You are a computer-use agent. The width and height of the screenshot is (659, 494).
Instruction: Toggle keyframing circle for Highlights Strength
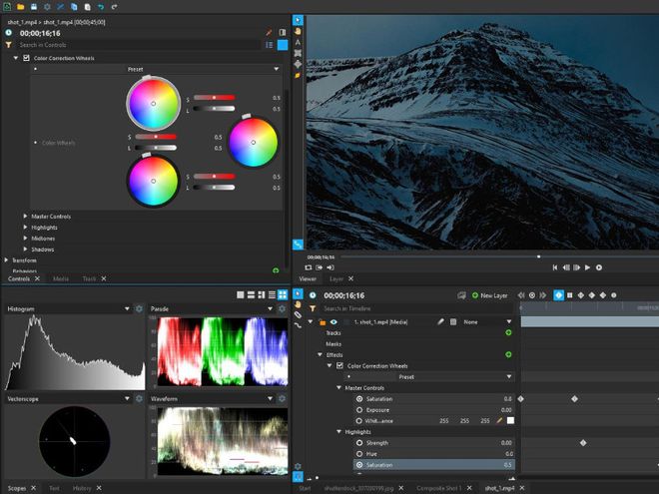coord(359,443)
